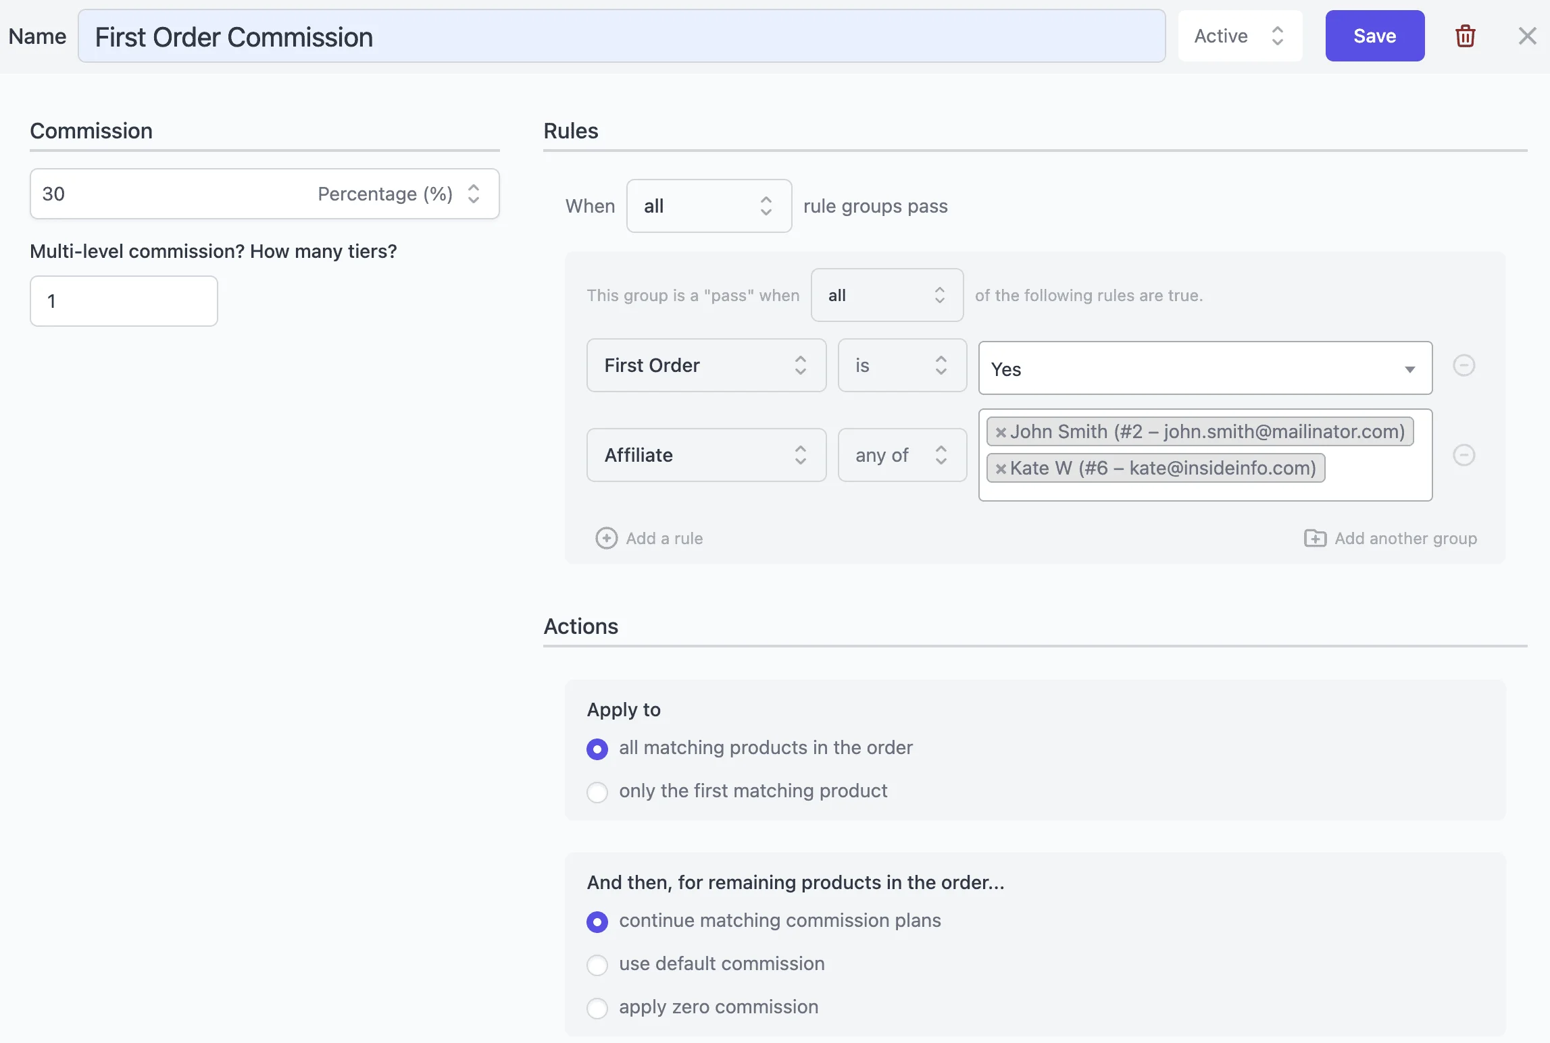This screenshot has width=1550, height=1043.
Task: Select all matching products in the order
Action: click(597, 749)
